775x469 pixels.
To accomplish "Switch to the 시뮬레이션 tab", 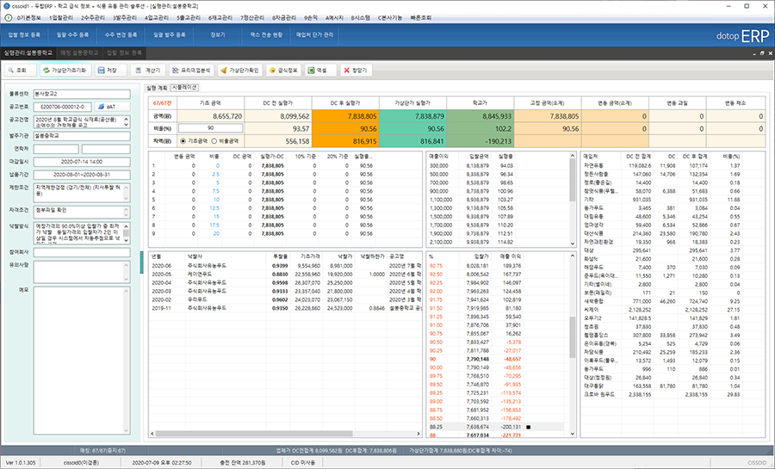I will pyautogui.click(x=184, y=87).
